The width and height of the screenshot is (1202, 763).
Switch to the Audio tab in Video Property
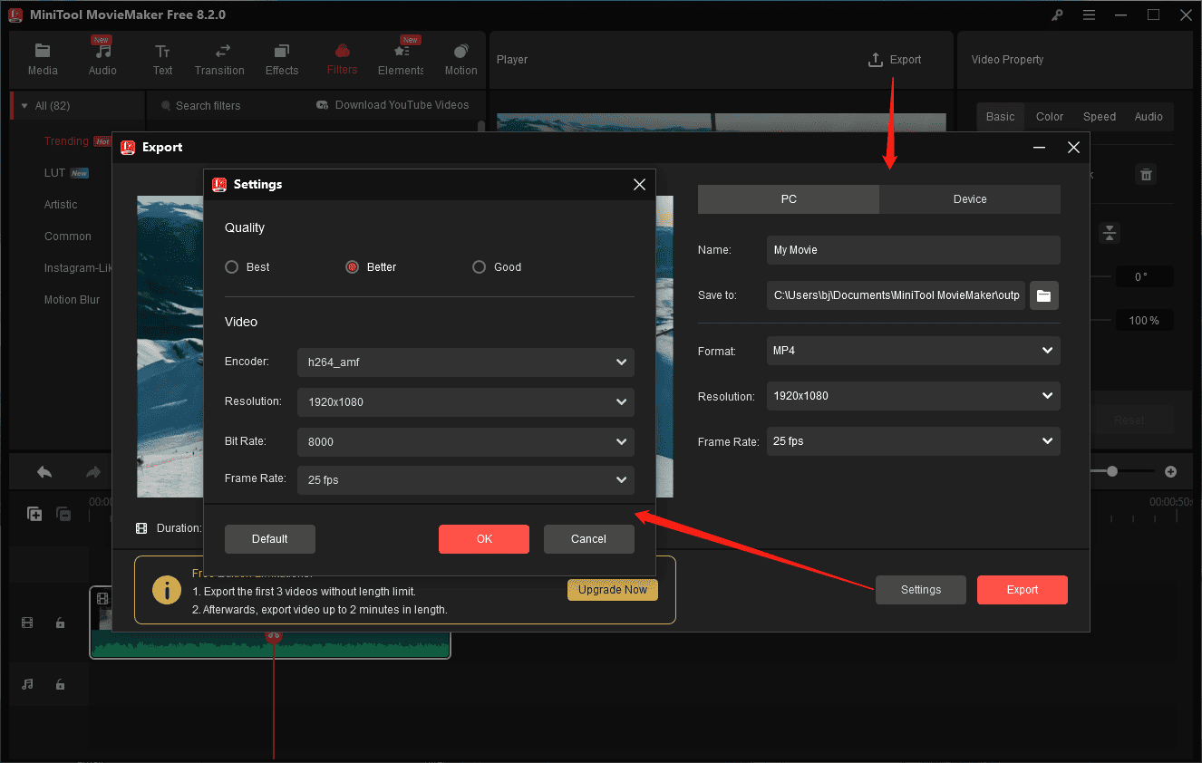[x=1149, y=117]
